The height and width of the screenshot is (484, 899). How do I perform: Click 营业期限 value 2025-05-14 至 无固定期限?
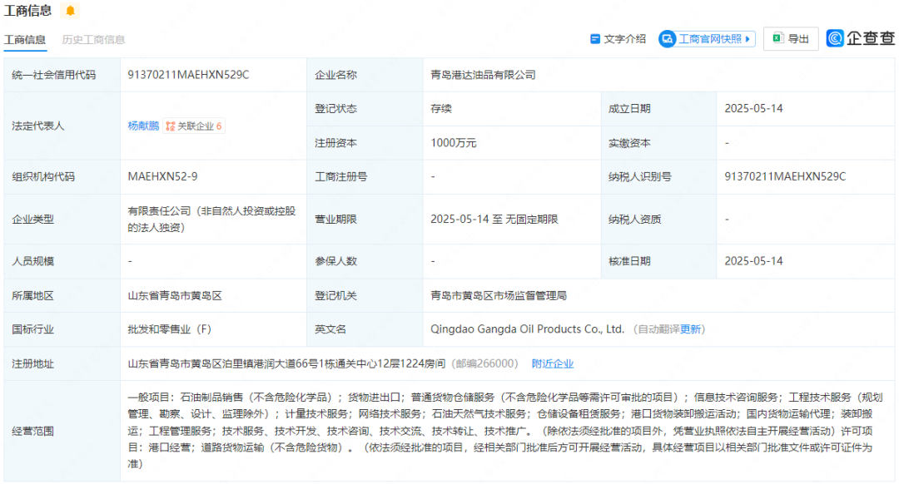click(494, 220)
